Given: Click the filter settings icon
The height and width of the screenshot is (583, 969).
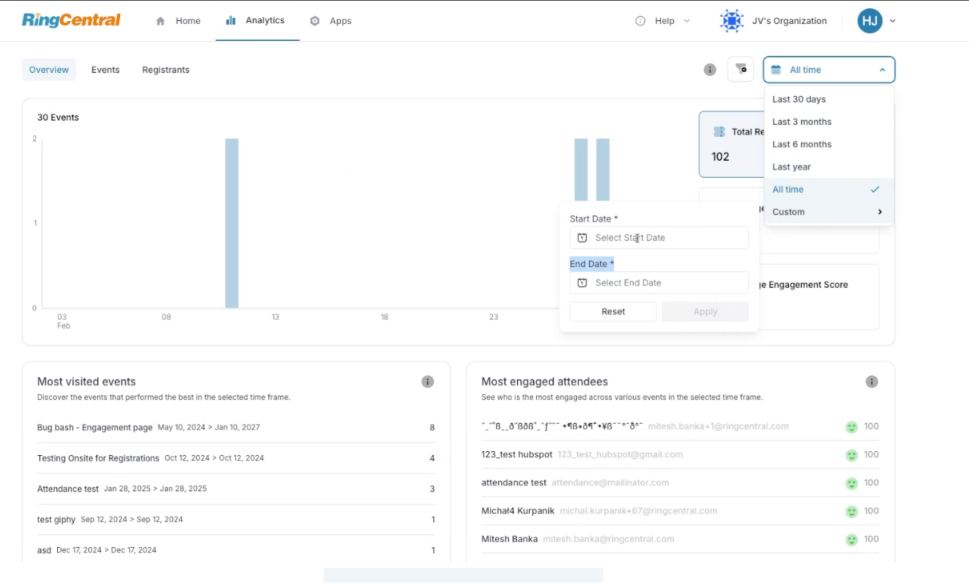Looking at the screenshot, I should click(741, 69).
